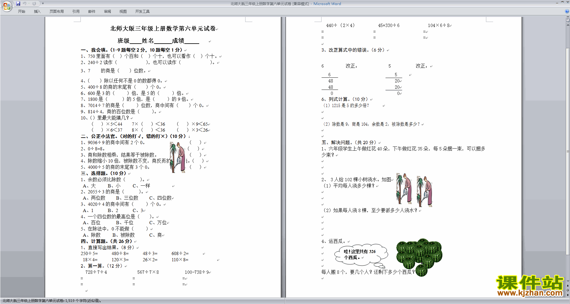The width and height of the screenshot is (570, 304).
Task: Restore down the Word window
Action: click(562, 3)
